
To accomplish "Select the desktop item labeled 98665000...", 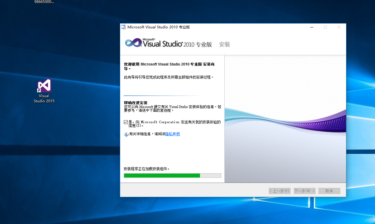I will [44, 2].
